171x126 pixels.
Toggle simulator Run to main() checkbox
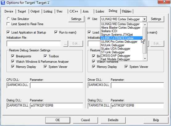pos(56,32)
